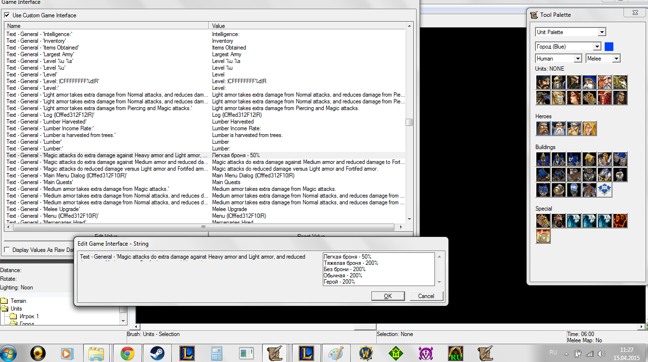Pick the Siege Engine icon under Units
The width and height of the screenshot is (648, 362).
(589, 98)
